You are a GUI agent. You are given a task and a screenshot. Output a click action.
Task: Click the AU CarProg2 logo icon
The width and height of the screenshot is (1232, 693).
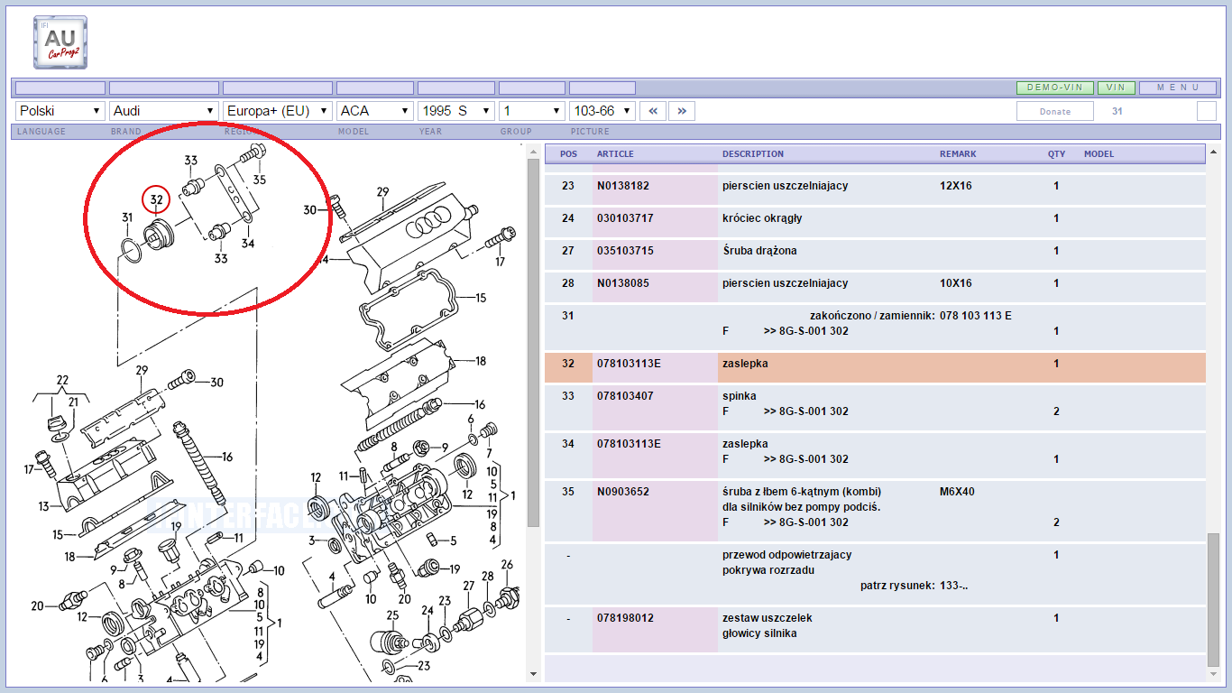point(60,42)
